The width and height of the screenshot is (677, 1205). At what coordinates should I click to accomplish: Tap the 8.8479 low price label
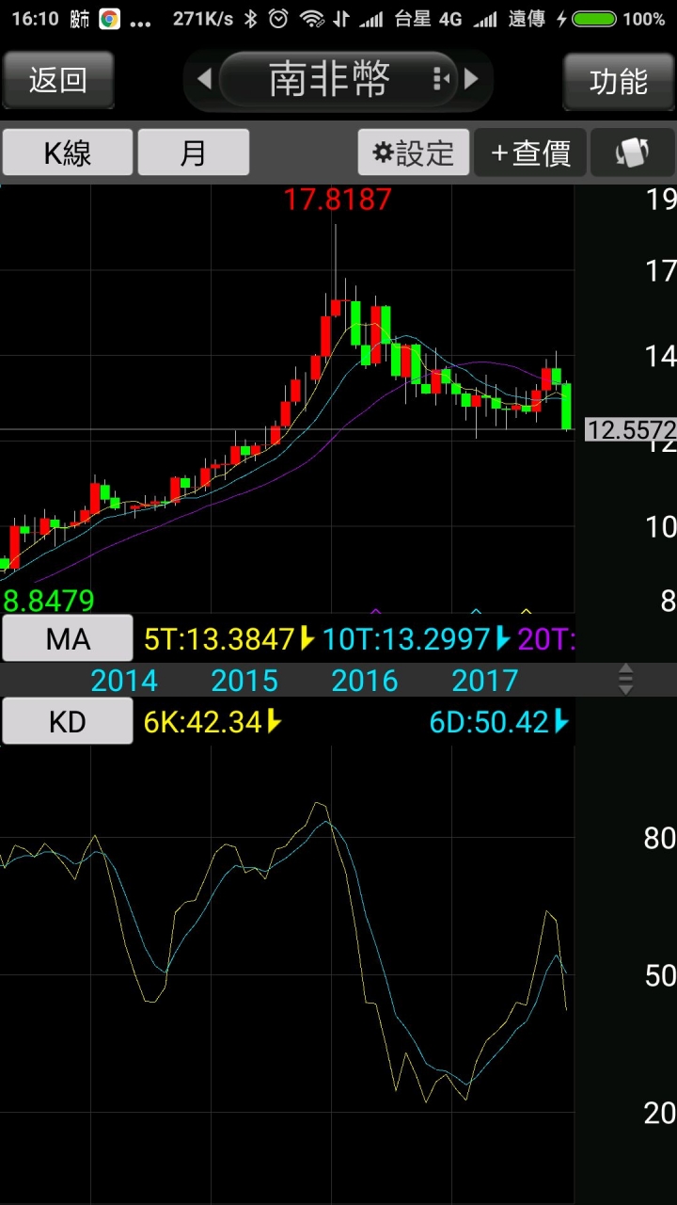(49, 601)
